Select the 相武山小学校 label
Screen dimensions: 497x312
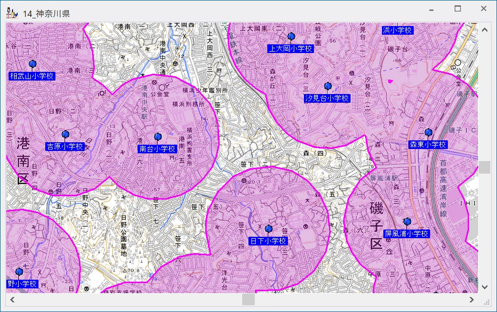coord(32,76)
